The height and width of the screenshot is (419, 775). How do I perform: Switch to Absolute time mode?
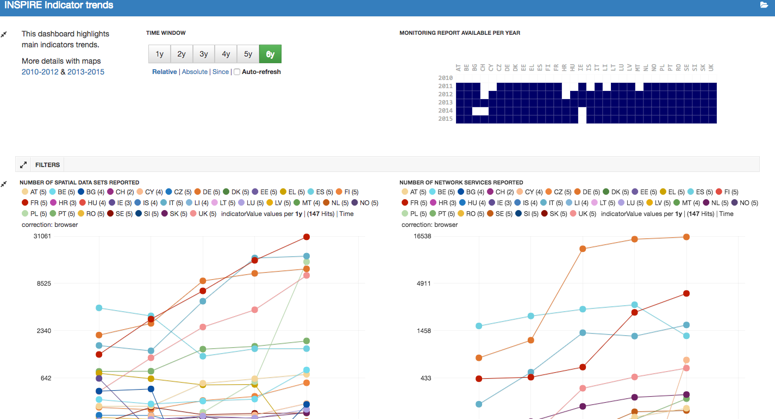(195, 72)
